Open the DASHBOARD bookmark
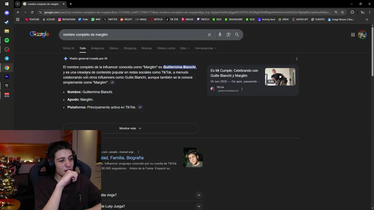Viewport: 374px width, 210px height. 233,20
